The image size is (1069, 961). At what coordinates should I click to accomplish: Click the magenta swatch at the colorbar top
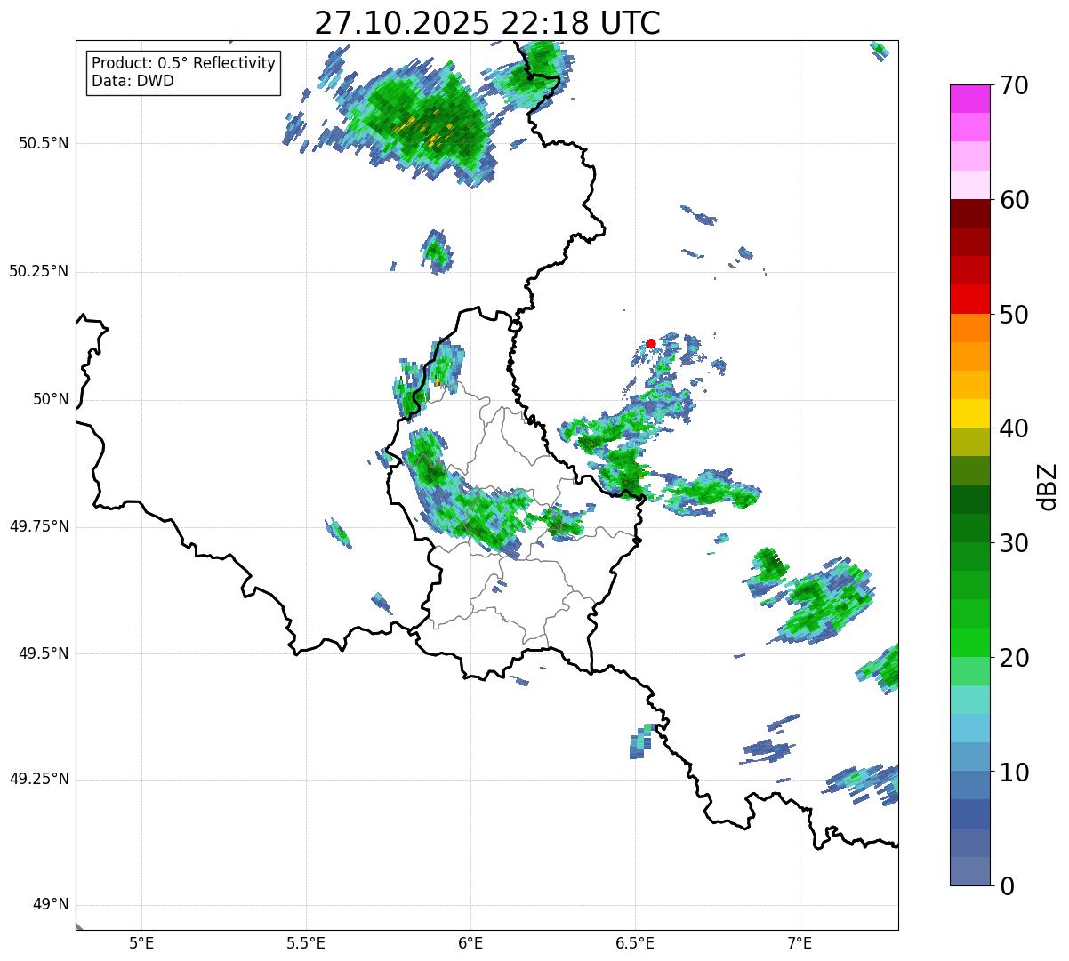(x=970, y=99)
